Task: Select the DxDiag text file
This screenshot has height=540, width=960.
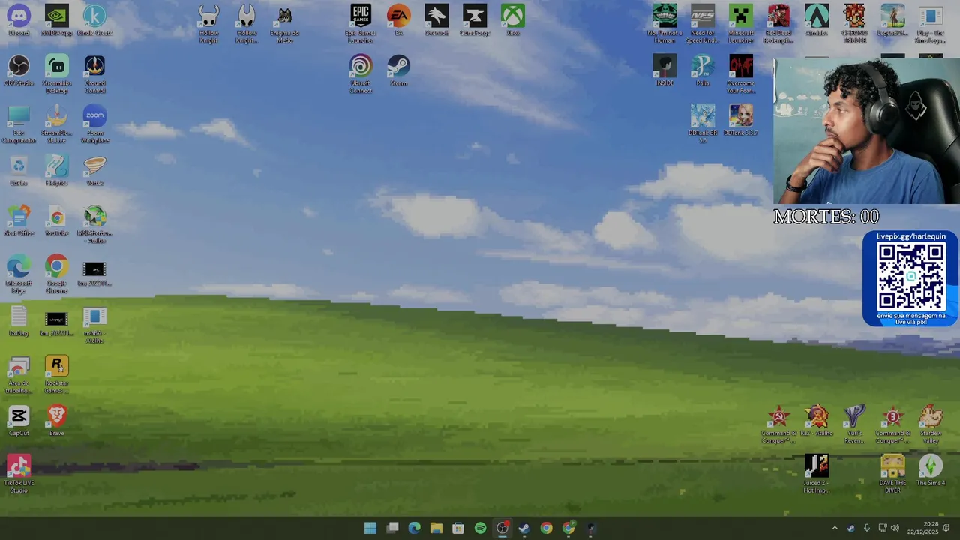Action: click(x=19, y=320)
